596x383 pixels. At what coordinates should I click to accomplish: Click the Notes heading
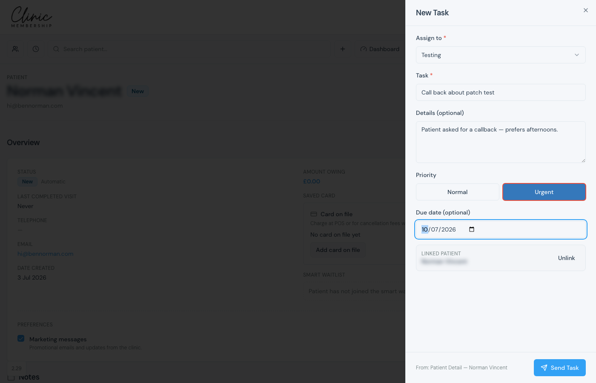pos(29,377)
